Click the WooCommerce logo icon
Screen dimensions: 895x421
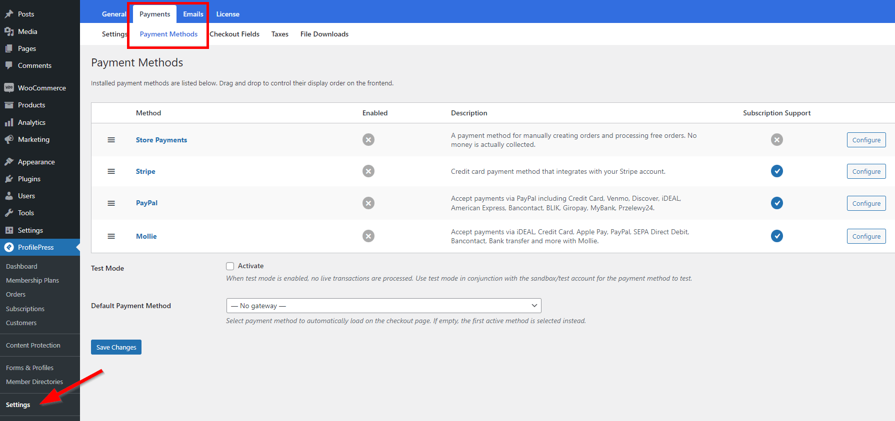pos(9,88)
